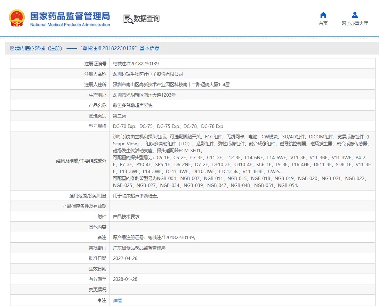The width and height of the screenshot is (379, 308).
Task: Select the registrant name 深圳迈瑞生物医疗电子股份有限公司
Action: 148,74
